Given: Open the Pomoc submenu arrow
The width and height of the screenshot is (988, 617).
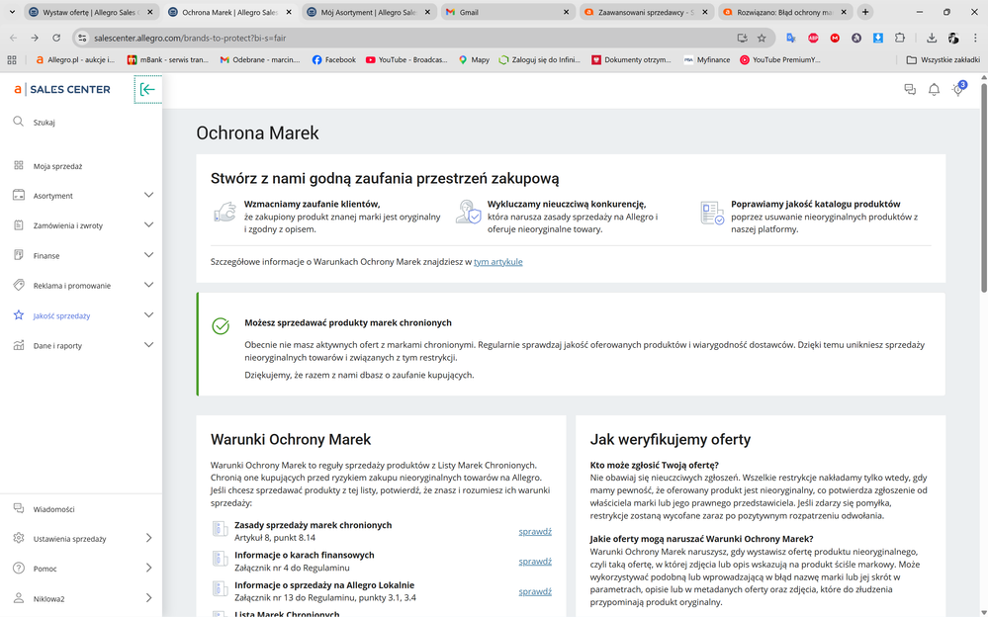Looking at the screenshot, I should click(x=148, y=568).
